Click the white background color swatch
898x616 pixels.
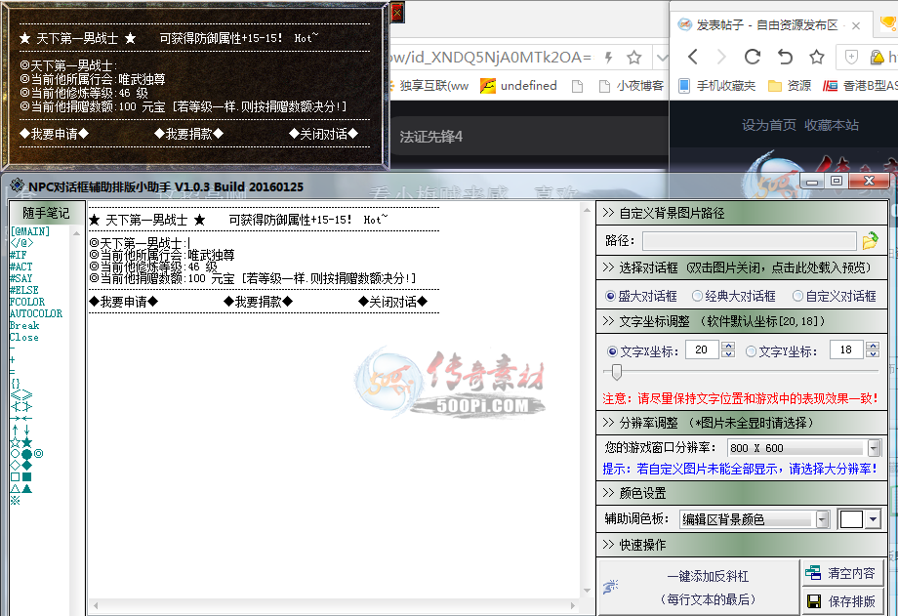pos(851,519)
